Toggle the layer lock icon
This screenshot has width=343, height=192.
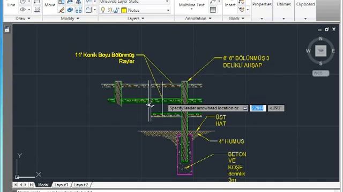[117, 10]
